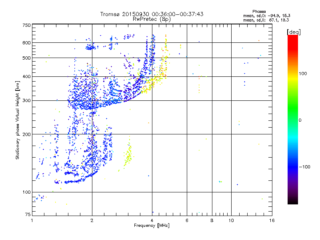
Task: Click the 'Frequency [MHz]' axis title
Action: point(152,226)
